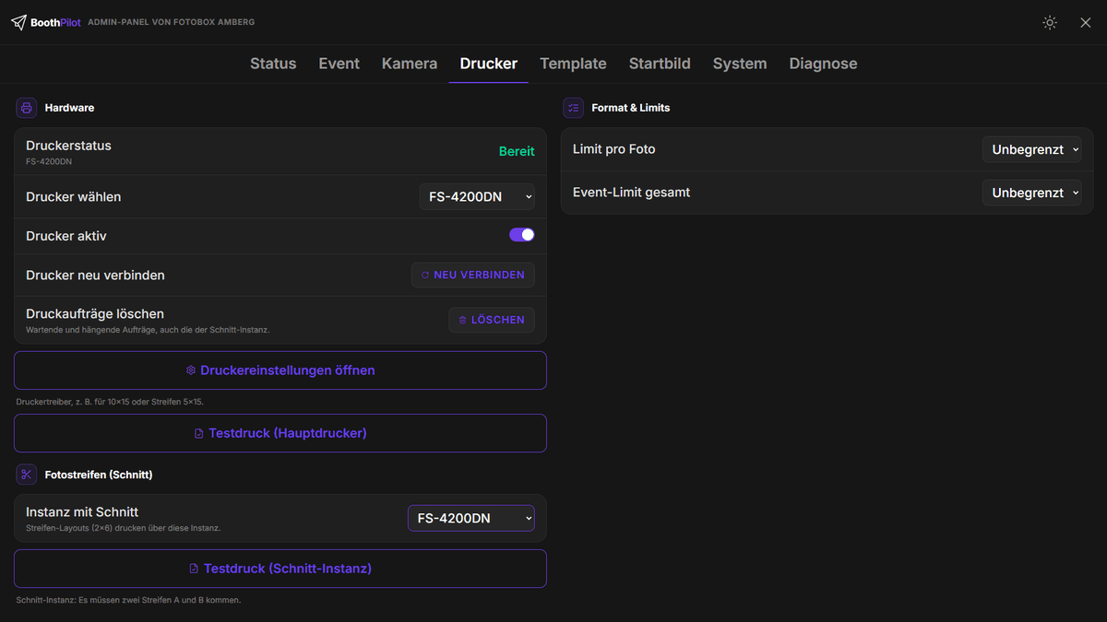Go to the Diagnose tab

(823, 64)
